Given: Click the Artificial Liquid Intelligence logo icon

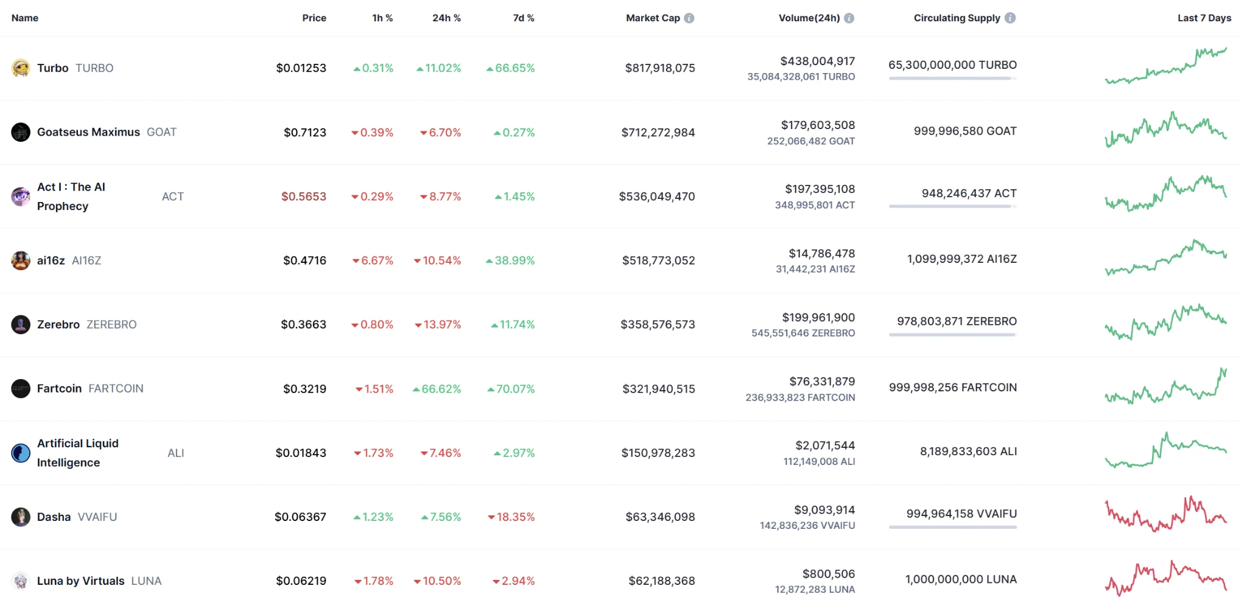Looking at the screenshot, I should pos(21,453).
